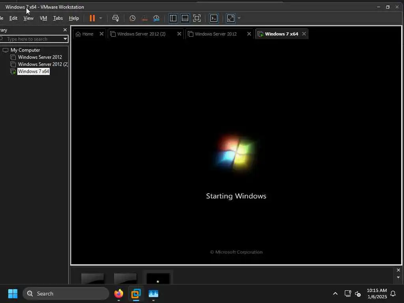Open the Edit menu
This screenshot has height=303, width=404.
(x=13, y=18)
